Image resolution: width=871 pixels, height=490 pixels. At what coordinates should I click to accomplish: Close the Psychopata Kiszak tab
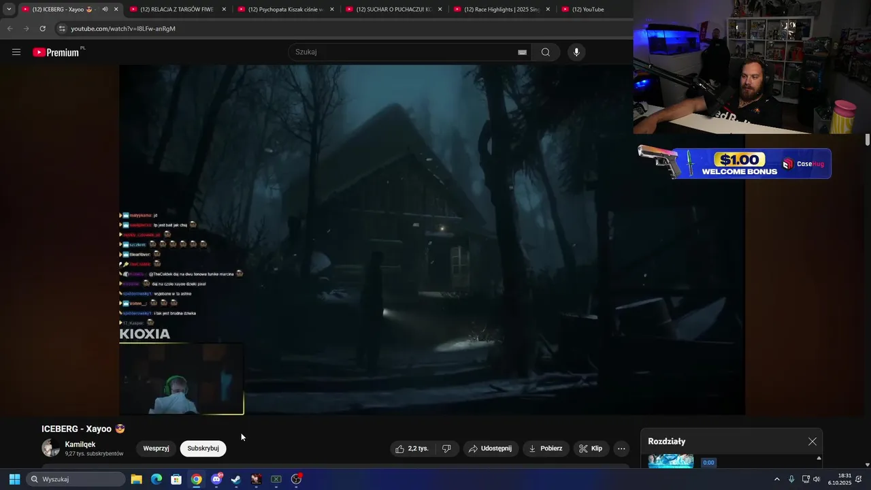332,10
